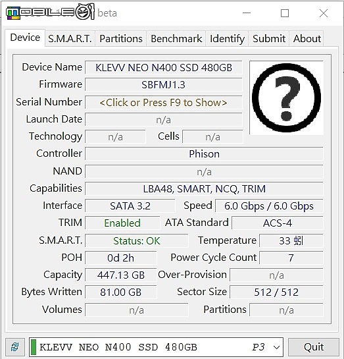The image size is (344, 359).
Task: Switch to the Identify tab
Action: pos(227,39)
